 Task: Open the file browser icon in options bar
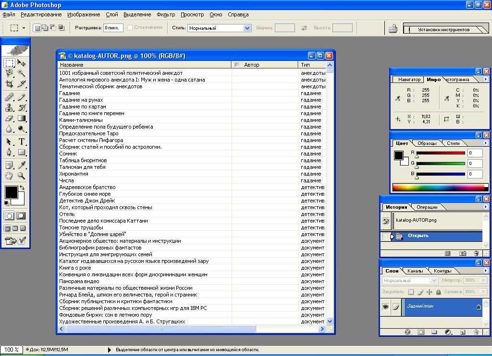[393, 28]
